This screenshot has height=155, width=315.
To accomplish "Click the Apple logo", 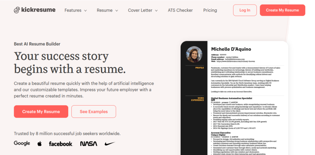I will (x=40, y=144).
